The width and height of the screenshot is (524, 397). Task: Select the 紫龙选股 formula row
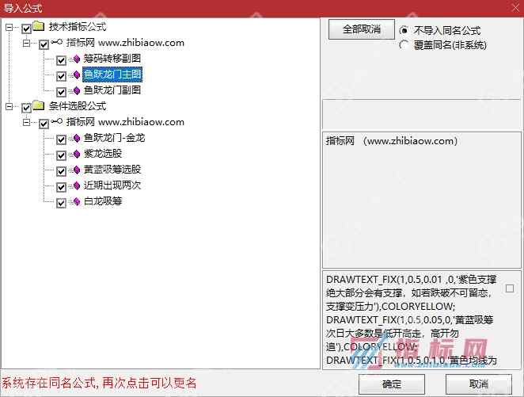(x=103, y=154)
